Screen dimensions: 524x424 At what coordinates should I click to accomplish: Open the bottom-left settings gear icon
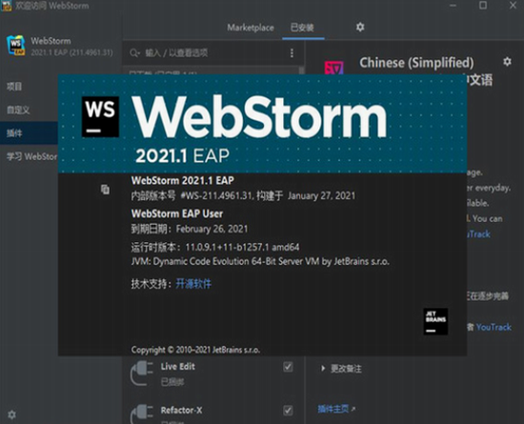(x=11, y=414)
